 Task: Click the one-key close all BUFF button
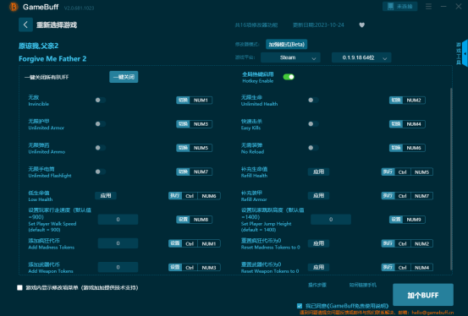click(124, 77)
